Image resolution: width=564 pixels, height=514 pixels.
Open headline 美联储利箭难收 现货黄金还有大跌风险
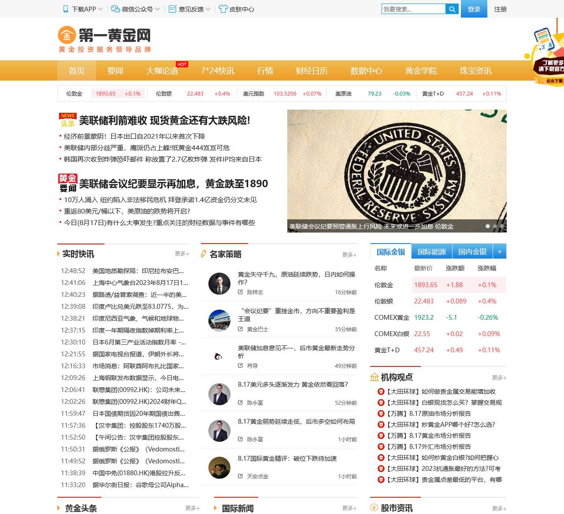pos(165,120)
